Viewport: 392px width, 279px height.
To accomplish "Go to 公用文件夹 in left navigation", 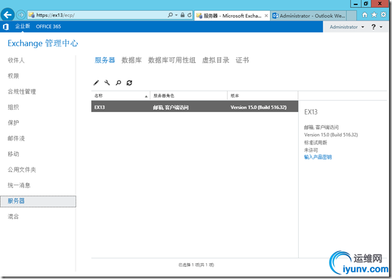I will (22, 169).
